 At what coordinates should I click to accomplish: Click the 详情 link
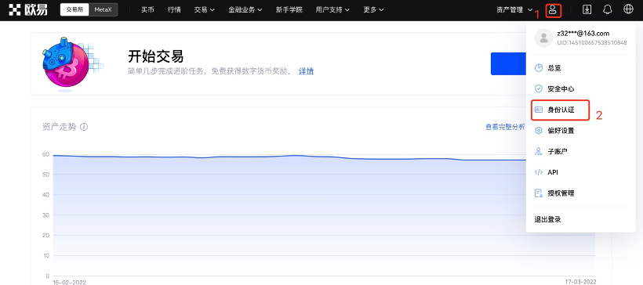point(306,71)
